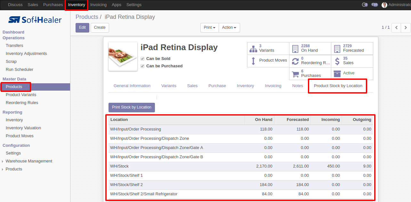Click the Edit button

[82, 28]
